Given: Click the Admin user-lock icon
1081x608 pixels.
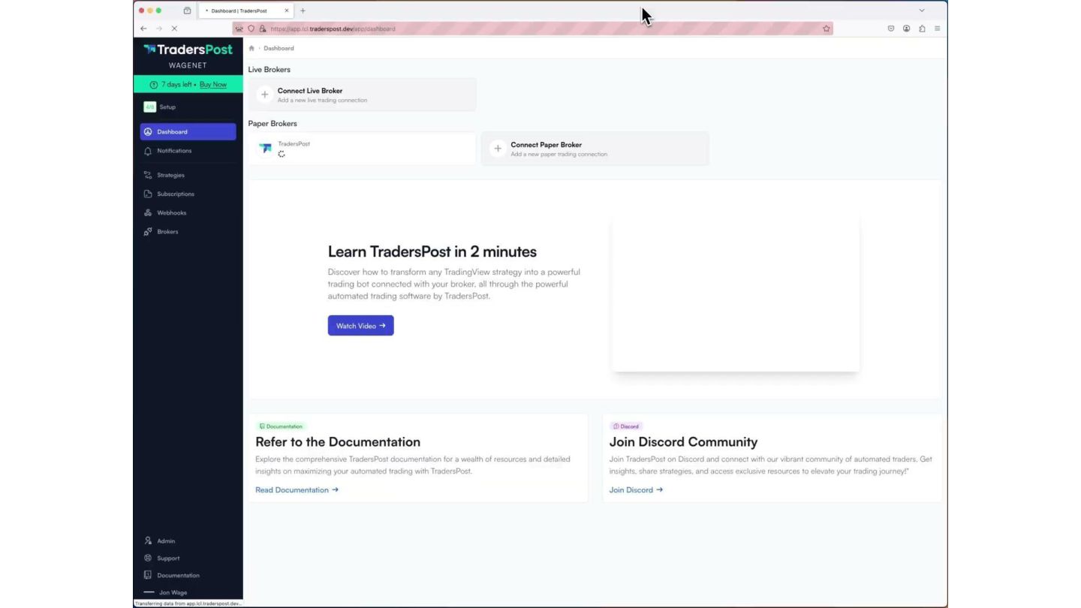Looking at the screenshot, I should [148, 540].
